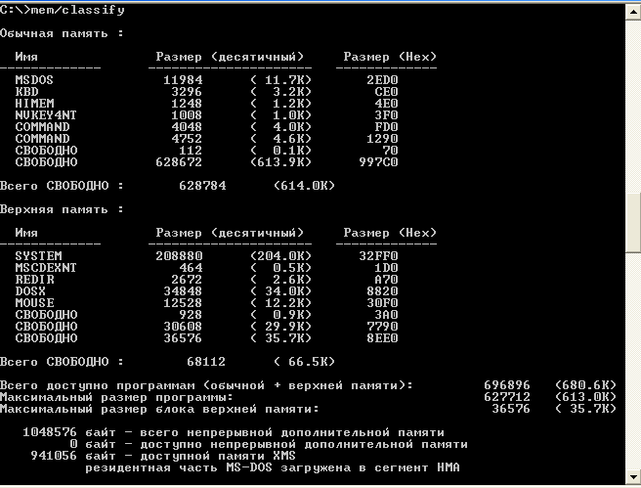
Task: Click the hex value 8EE0
Action: 382,338
